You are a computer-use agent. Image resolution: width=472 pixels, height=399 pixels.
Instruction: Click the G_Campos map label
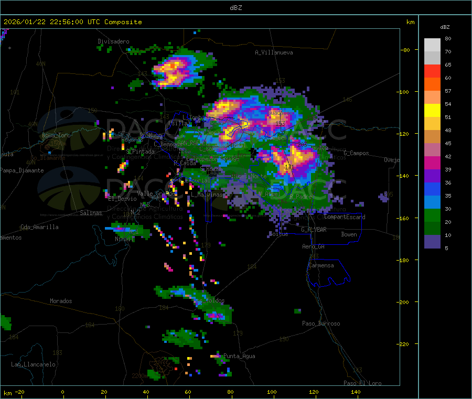(x=357, y=153)
